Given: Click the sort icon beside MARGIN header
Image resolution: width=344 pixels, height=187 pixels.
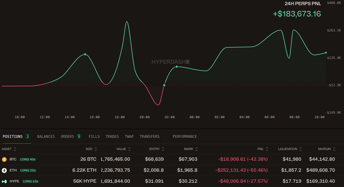Looking at the screenshot, I should [x=334, y=149].
